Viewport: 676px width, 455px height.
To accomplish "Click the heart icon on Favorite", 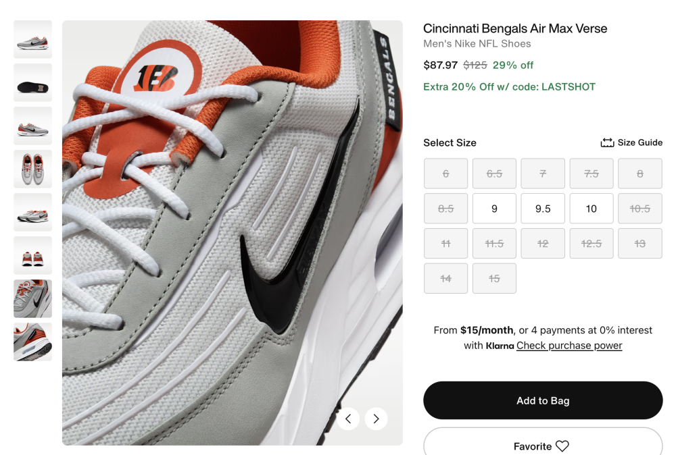I will (562, 446).
